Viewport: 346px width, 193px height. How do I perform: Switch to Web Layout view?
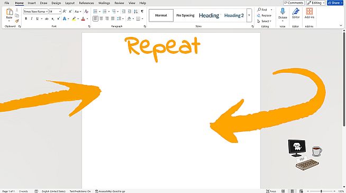tap(301, 191)
